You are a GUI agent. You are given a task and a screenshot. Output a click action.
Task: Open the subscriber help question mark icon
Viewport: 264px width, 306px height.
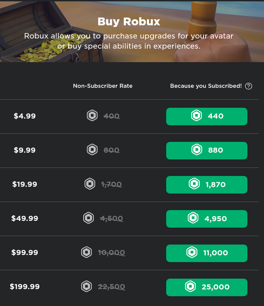point(249,86)
